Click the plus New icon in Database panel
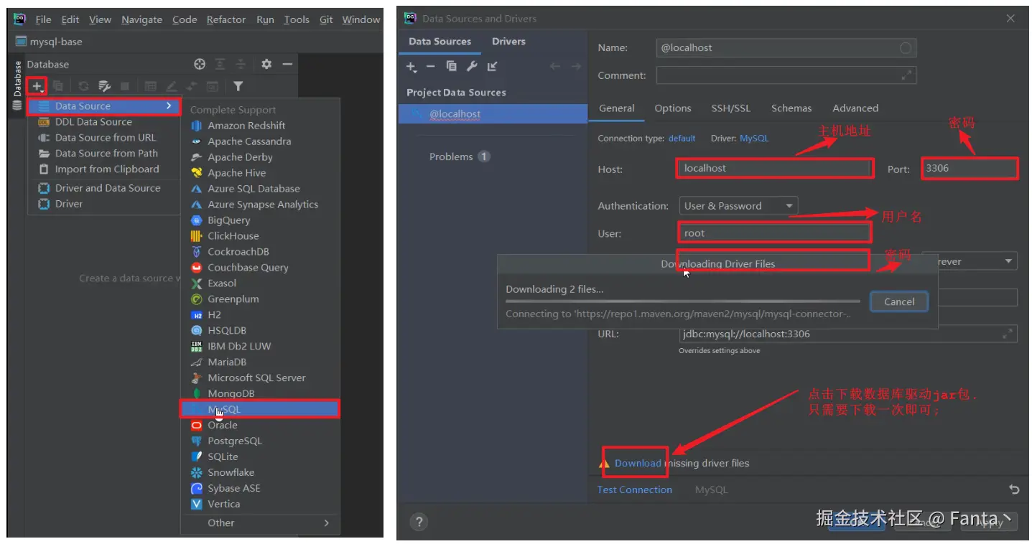The width and height of the screenshot is (1032, 544). (x=37, y=86)
